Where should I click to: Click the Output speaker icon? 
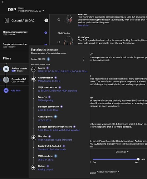(34, 168)
